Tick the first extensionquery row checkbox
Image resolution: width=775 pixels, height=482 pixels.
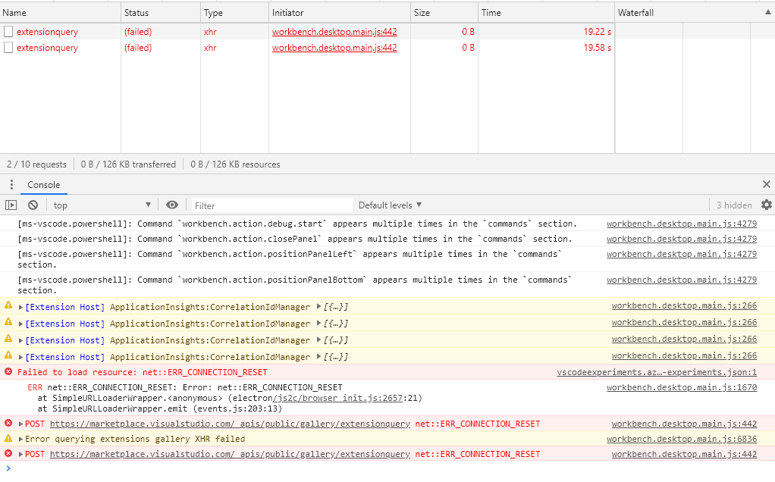point(8,32)
